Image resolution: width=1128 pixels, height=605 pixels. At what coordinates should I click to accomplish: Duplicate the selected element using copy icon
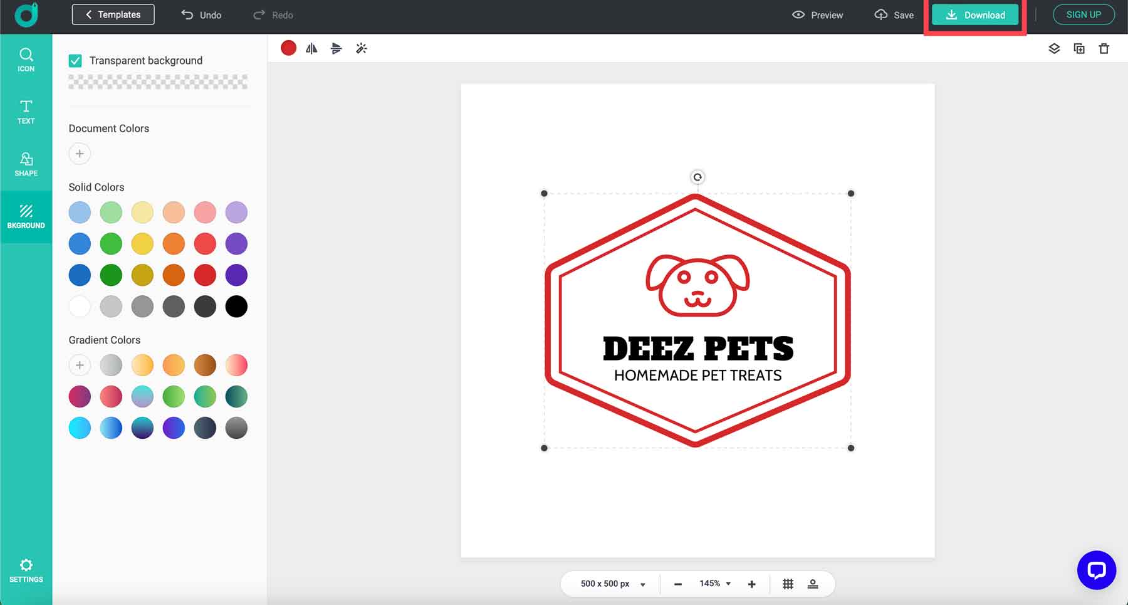pos(1079,48)
